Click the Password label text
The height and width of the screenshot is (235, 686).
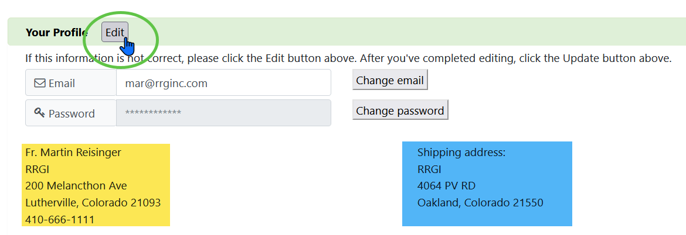[72, 113]
